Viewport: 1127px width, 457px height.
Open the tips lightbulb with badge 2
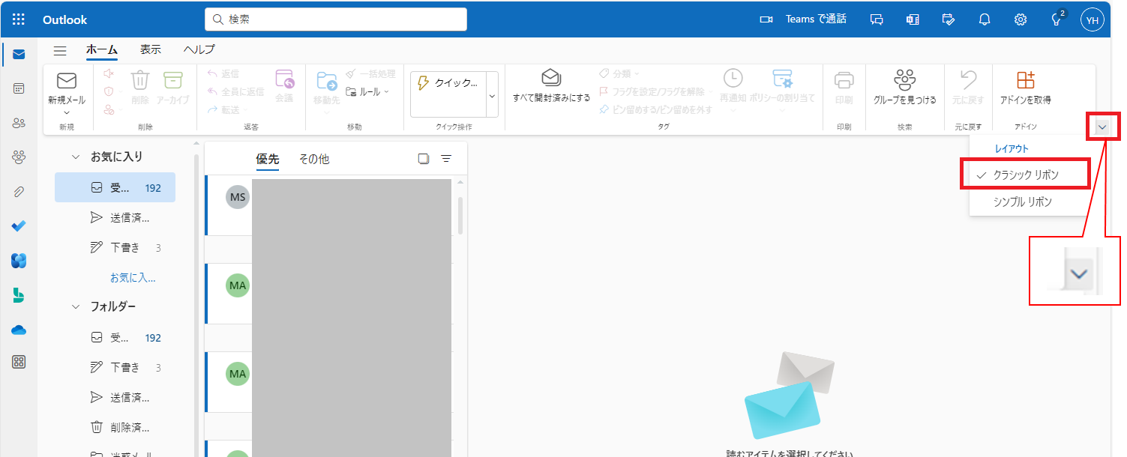(x=1057, y=19)
